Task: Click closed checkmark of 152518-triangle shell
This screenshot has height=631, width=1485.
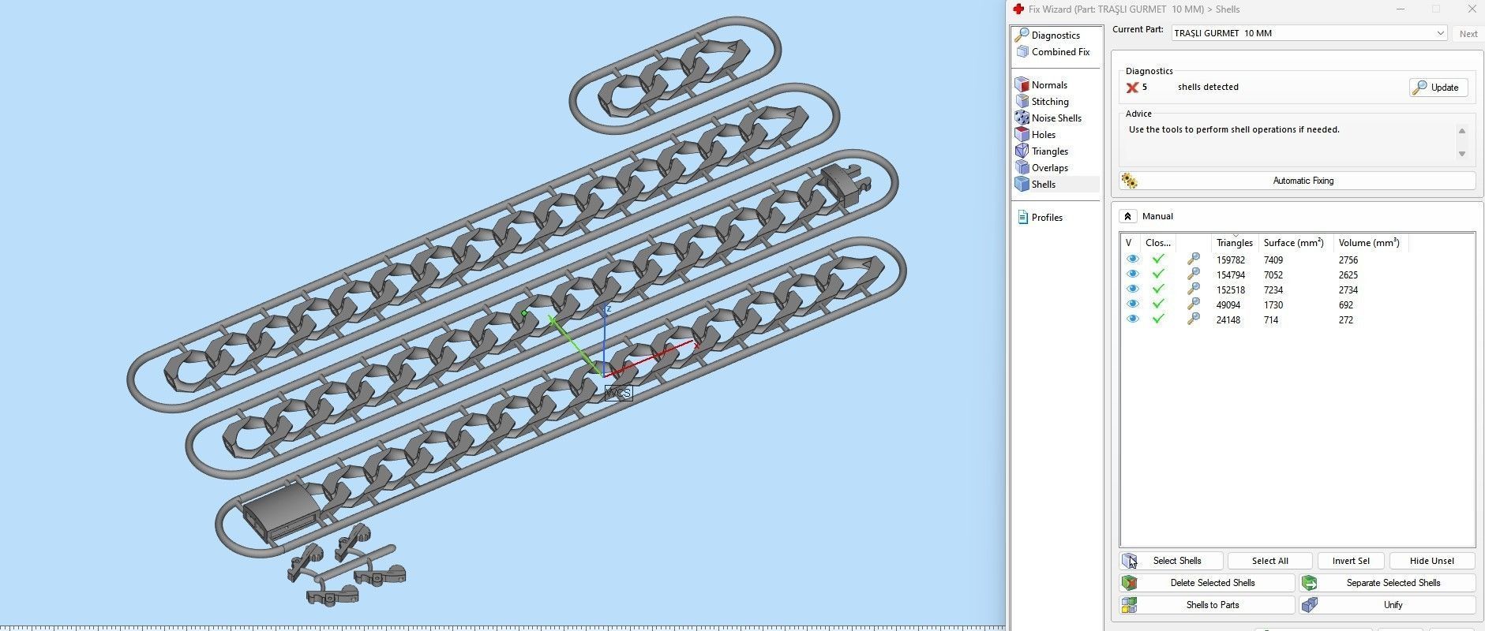Action: 1157,289
